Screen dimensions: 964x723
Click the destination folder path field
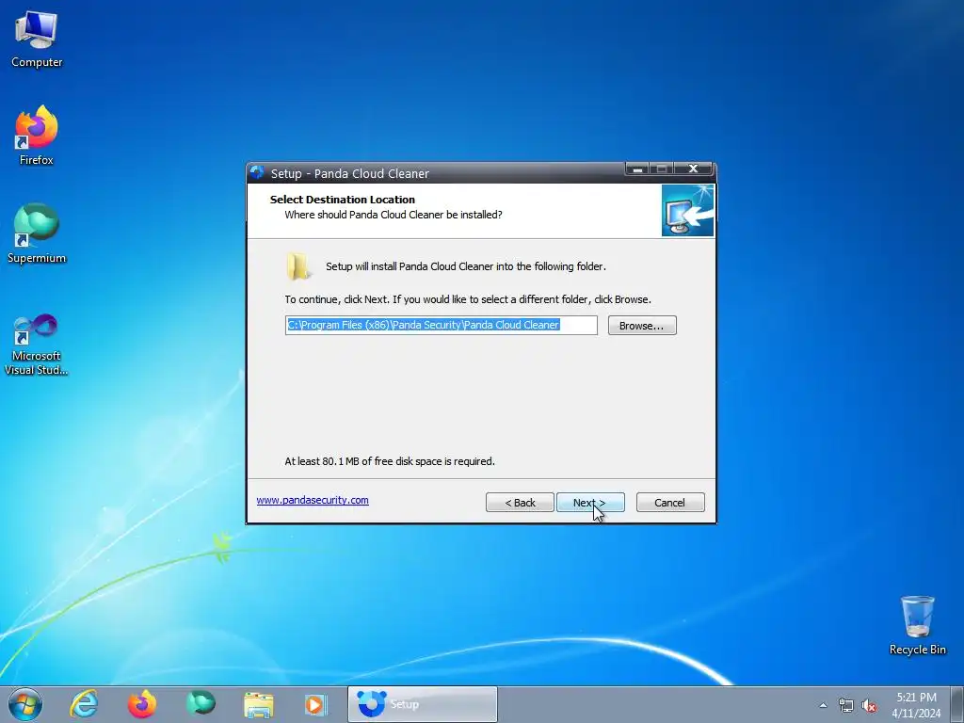click(x=441, y=325)
